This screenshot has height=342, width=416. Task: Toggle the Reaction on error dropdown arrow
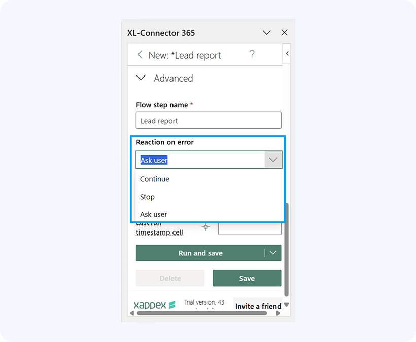point(273,160)
